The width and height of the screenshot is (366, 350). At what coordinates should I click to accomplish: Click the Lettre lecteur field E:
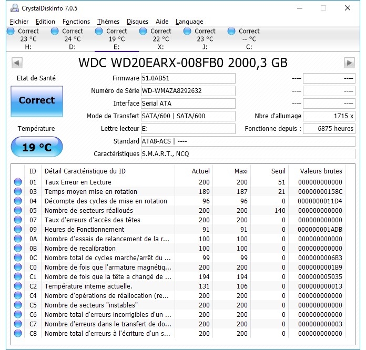(188, 129)
